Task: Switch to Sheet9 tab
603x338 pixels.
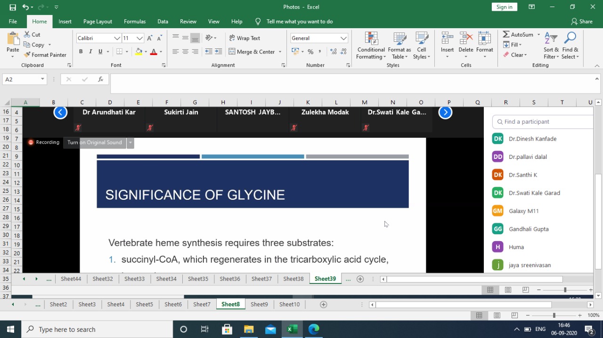Action: pos(259,305)
